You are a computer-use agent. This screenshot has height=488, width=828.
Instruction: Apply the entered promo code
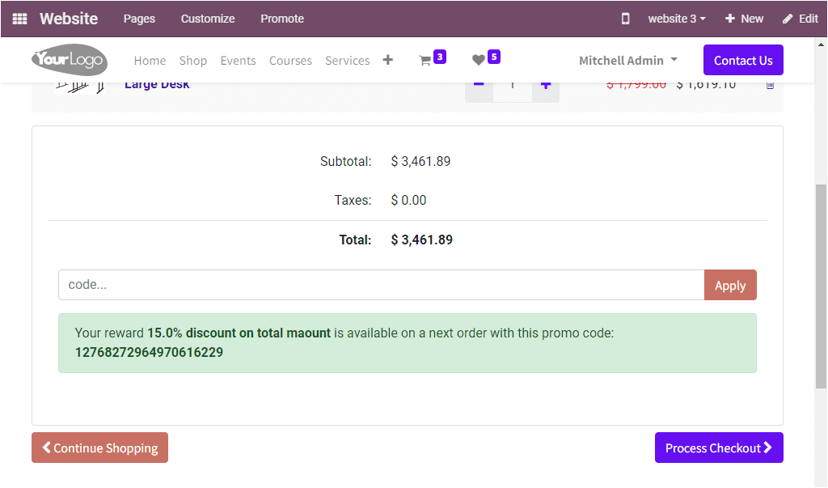pos(729,285)
